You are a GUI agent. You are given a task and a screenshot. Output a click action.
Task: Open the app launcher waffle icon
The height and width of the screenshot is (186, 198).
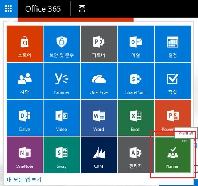pos(8,9)
